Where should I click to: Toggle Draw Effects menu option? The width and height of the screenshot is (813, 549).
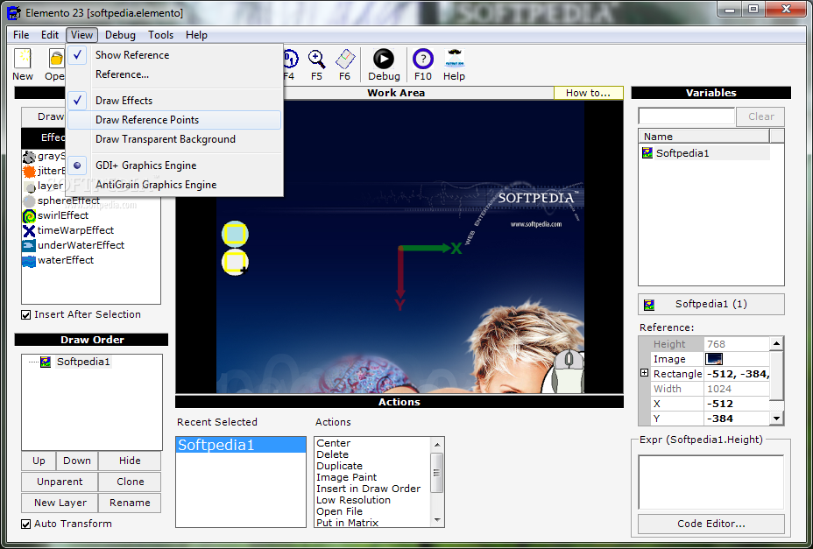pyautogui.click(x=174, y=101)
